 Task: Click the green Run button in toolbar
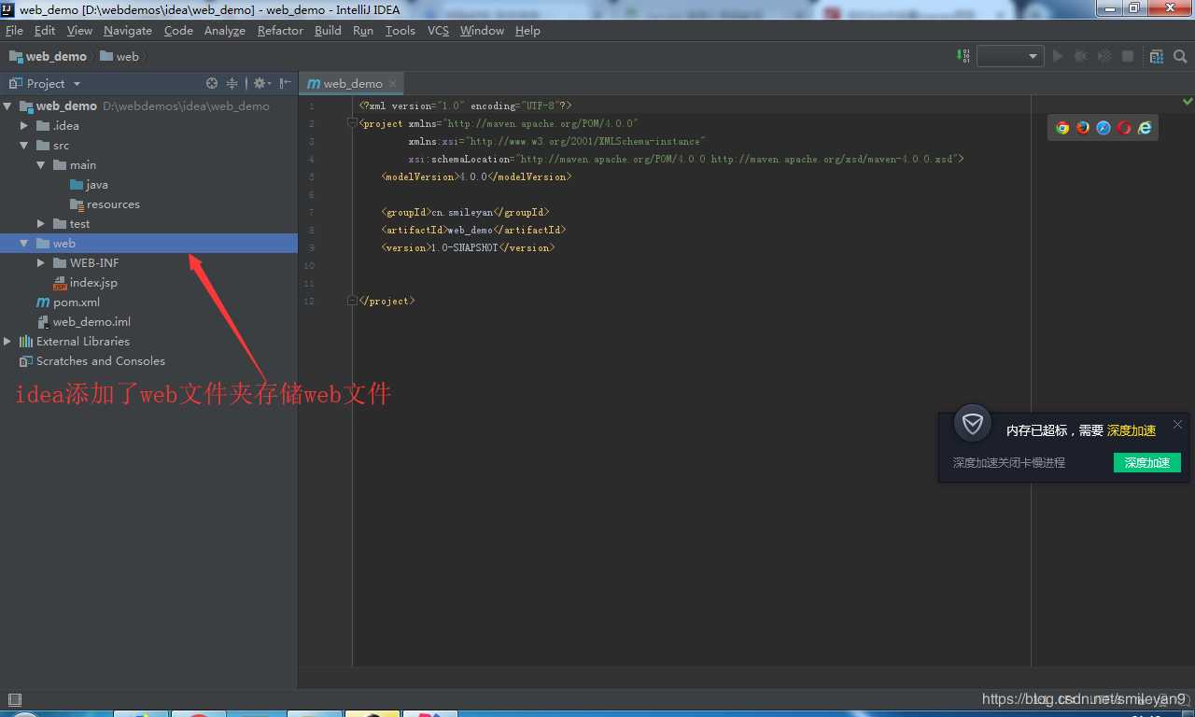tap(1058, 56)
